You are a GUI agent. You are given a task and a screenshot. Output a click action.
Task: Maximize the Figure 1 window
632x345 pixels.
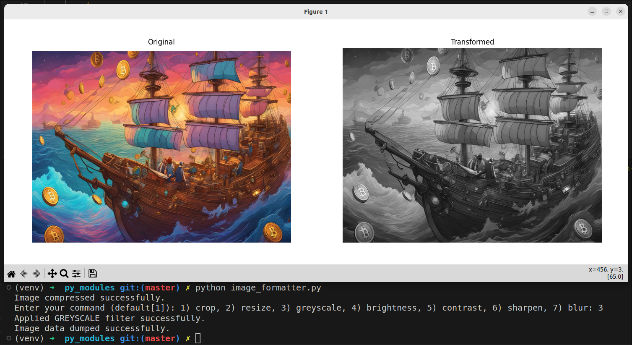[606, 12]
